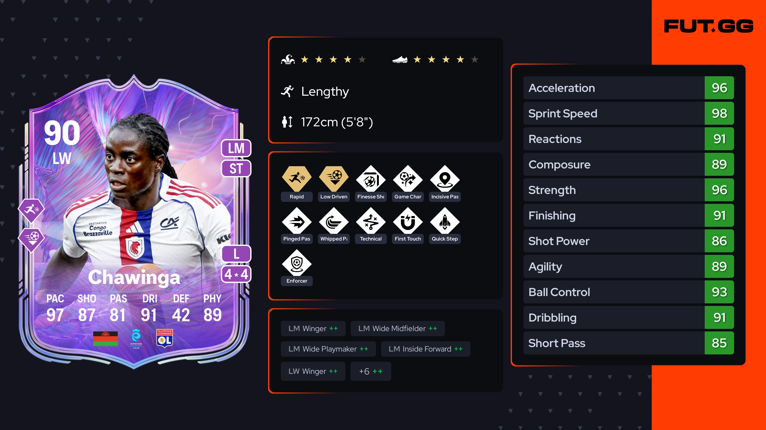
Task: Select the LM Wide Playmaker role chip
Action: click(328, 349)
